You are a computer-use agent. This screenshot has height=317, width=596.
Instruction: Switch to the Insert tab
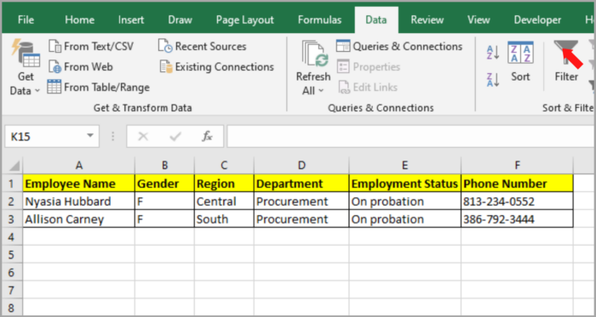click(131, 20)
